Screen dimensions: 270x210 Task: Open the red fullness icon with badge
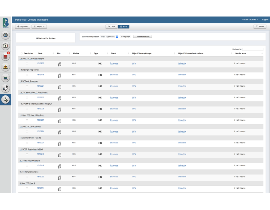5,56
